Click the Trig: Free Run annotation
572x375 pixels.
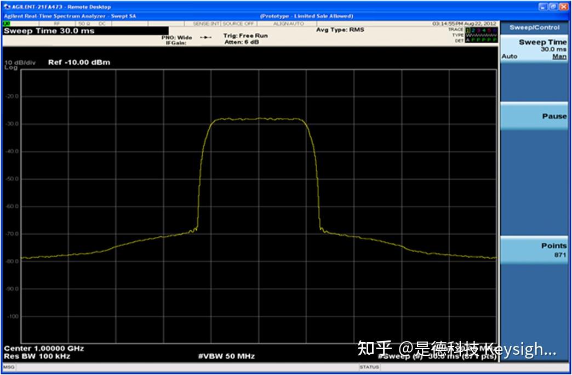[245, 36]
